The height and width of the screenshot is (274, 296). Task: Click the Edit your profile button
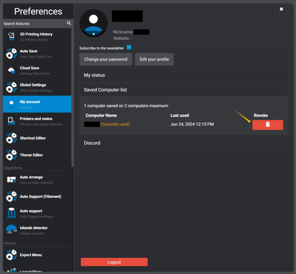(154, 59)
